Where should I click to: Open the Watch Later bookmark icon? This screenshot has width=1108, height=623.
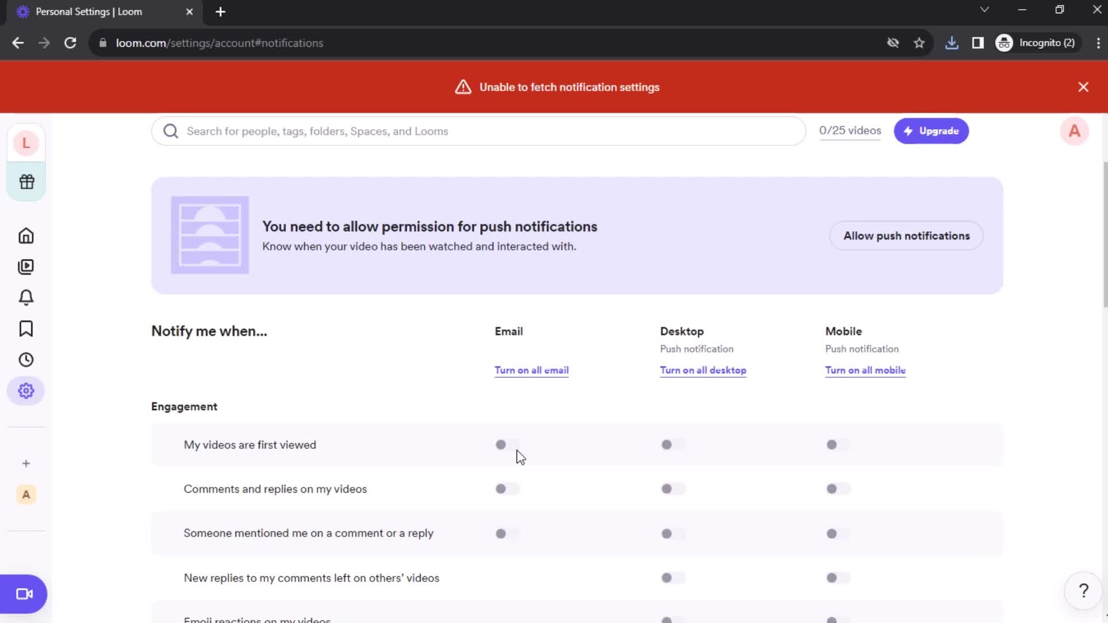26,329
